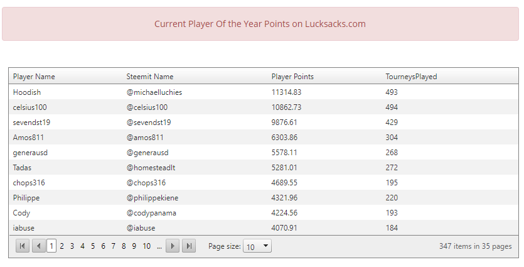Sort by the Player Points column header
Screen dimensions: 524x267
point(292,77)
